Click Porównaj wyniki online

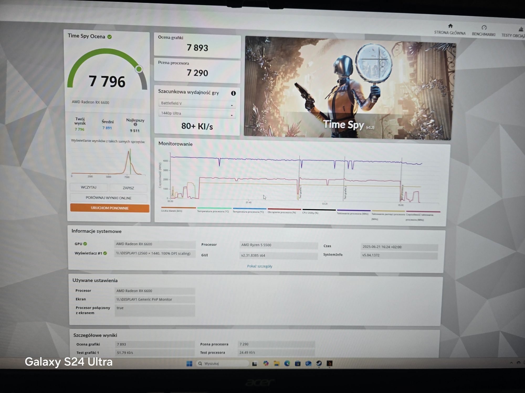[109, 198]
